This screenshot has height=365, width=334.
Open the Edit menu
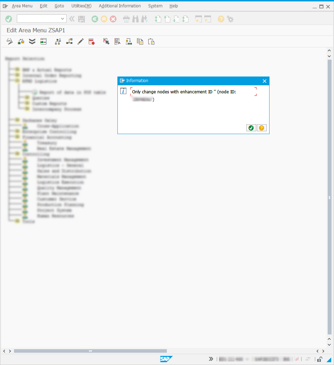[x=43, y=6]
